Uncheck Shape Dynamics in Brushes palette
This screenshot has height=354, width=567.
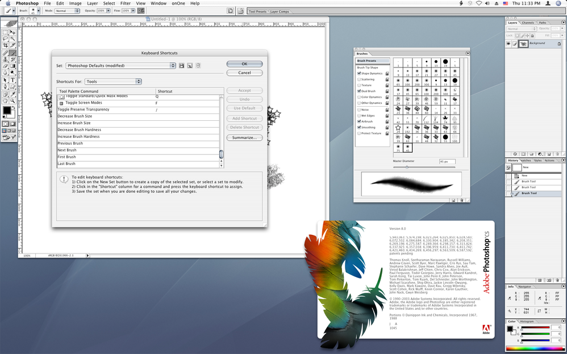coord(359,73)
